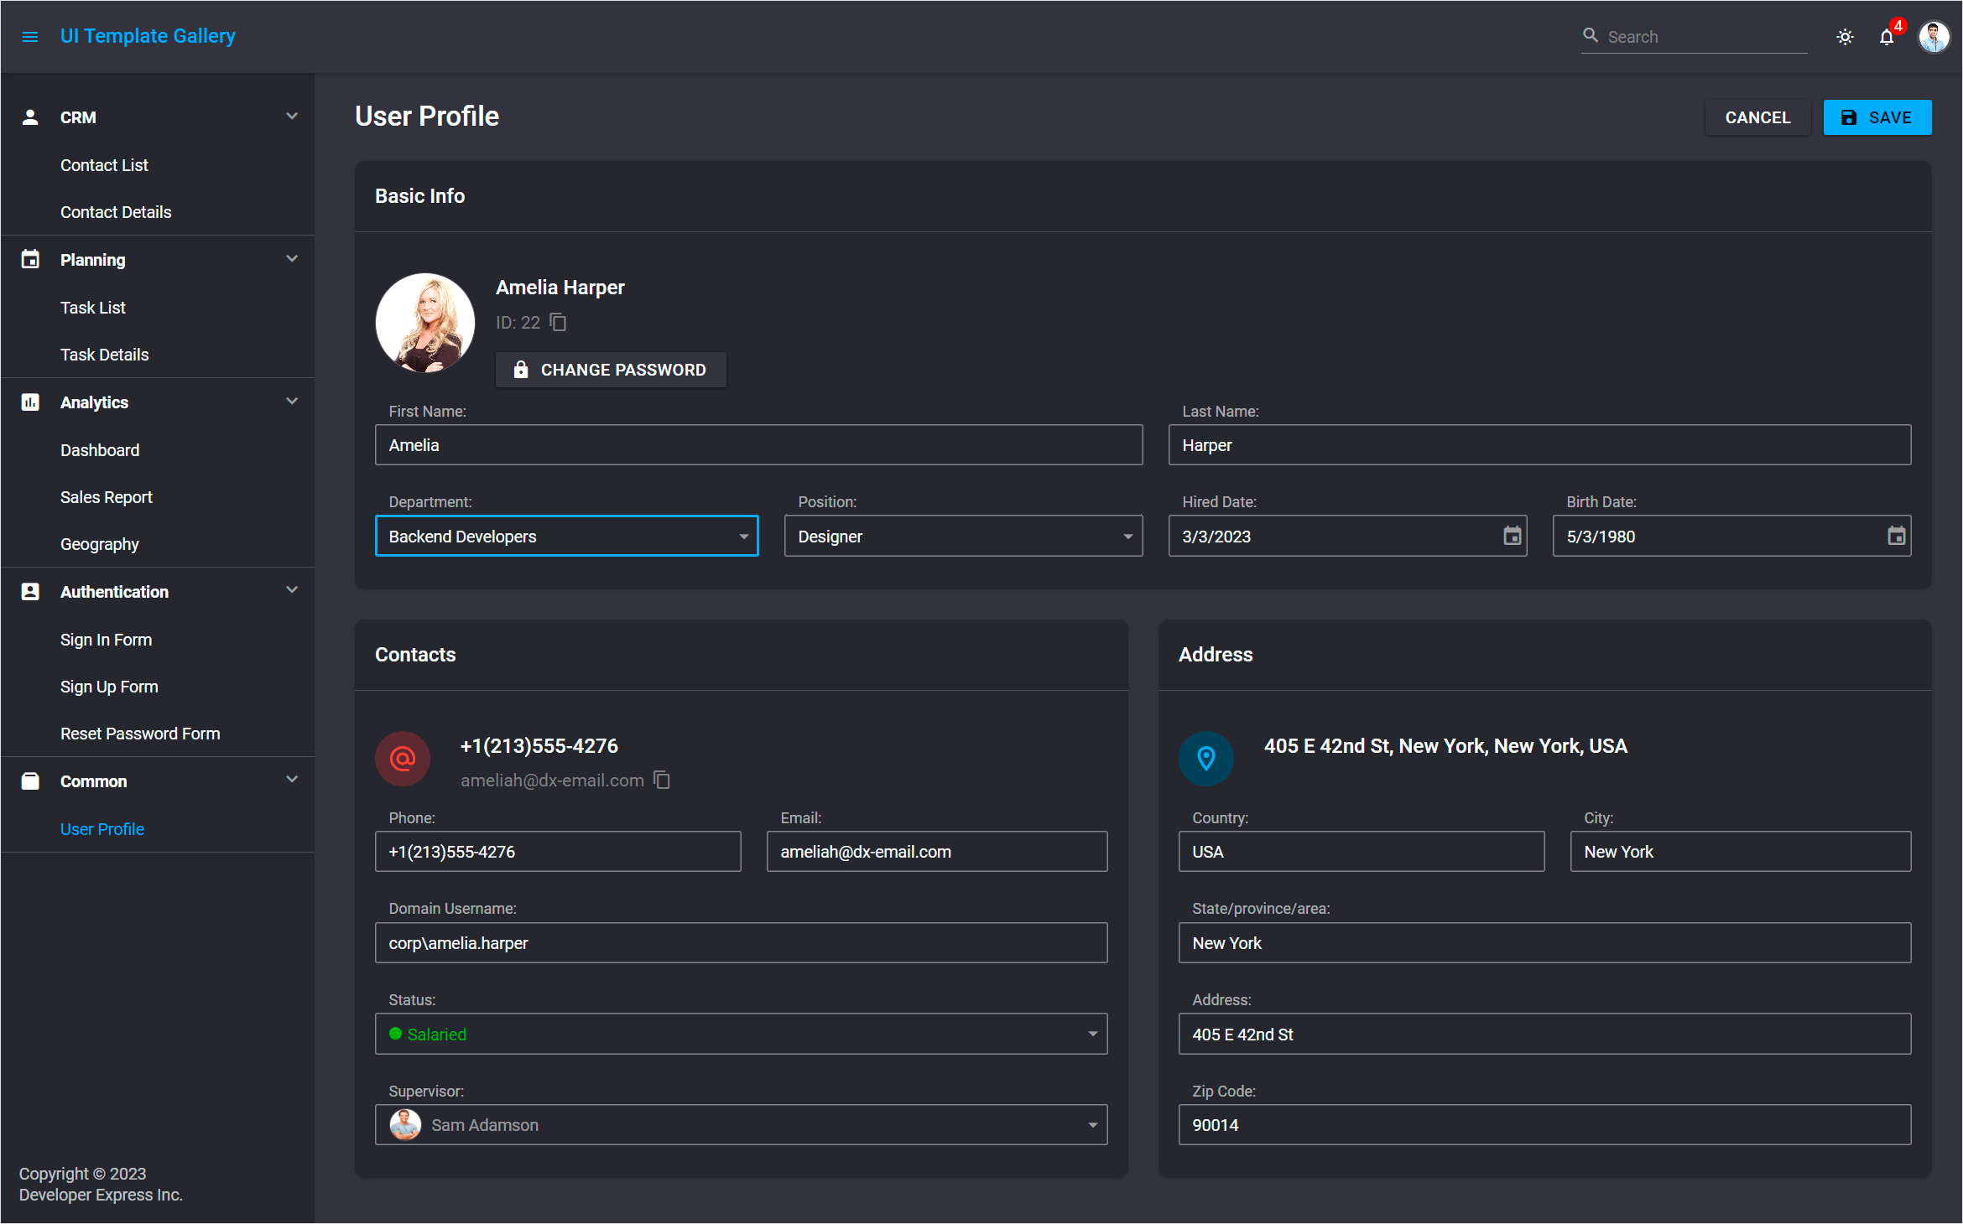Open the Position dropdown showing Designer
The width and height of the screenshot is (1963, 1224).
1127,536
